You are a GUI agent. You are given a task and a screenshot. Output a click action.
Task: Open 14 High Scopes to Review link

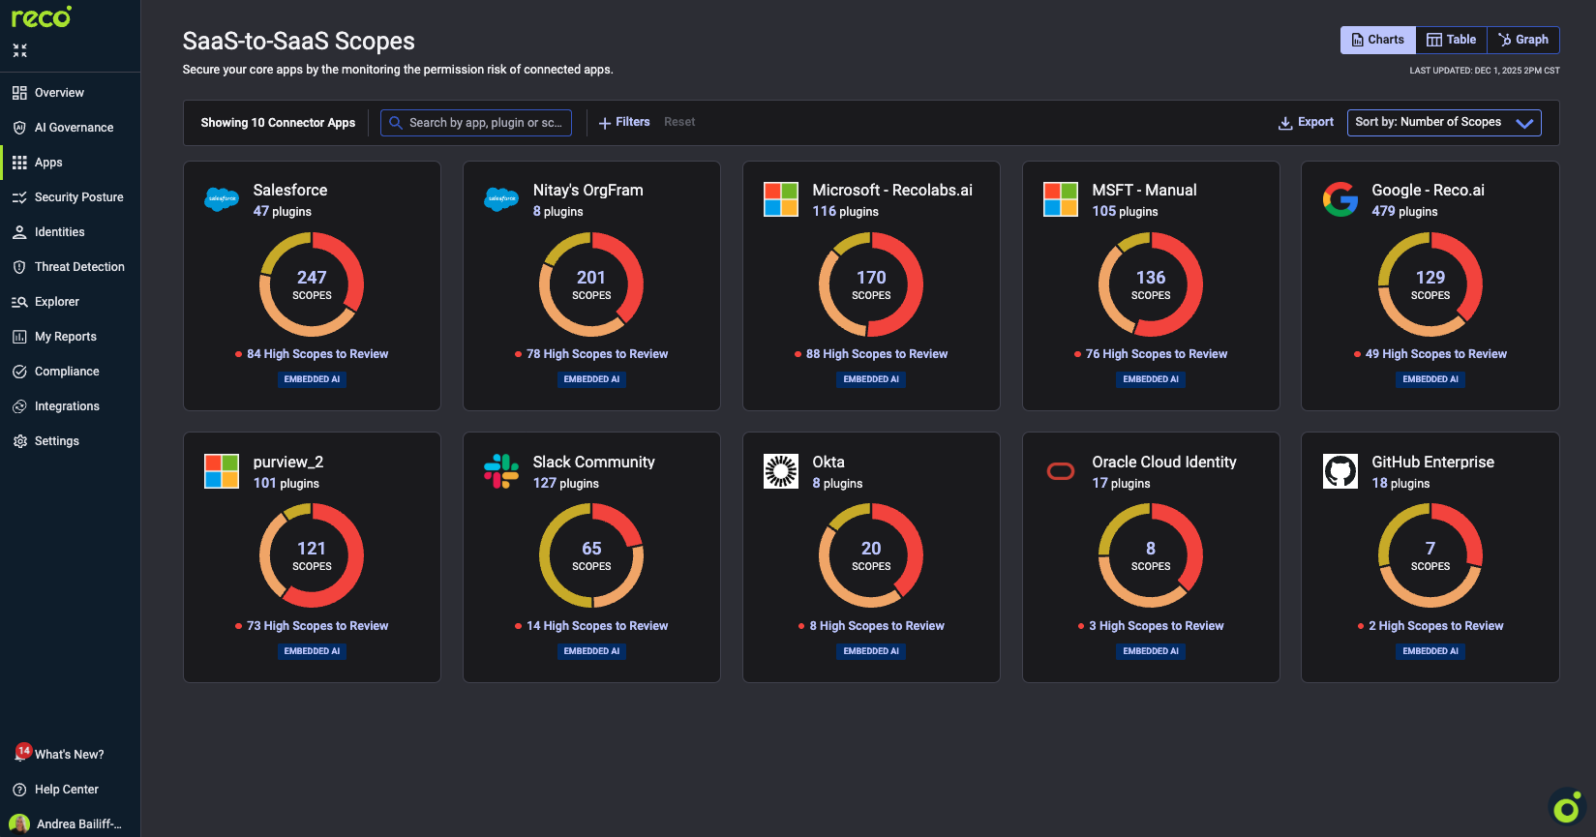[x=597, y=626]
